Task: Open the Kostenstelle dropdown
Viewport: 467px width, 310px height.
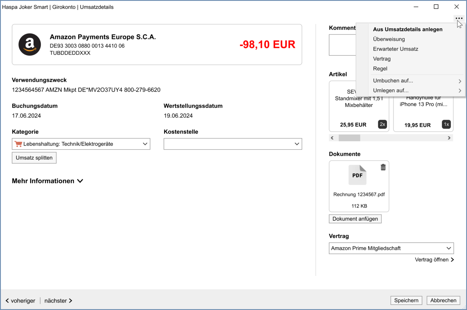Action: [233, 144]
